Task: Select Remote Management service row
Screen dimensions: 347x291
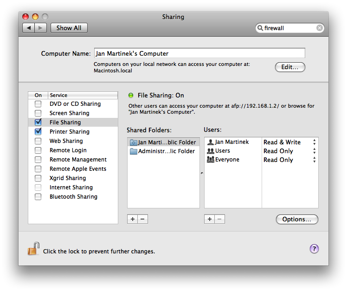Action: 73,160
